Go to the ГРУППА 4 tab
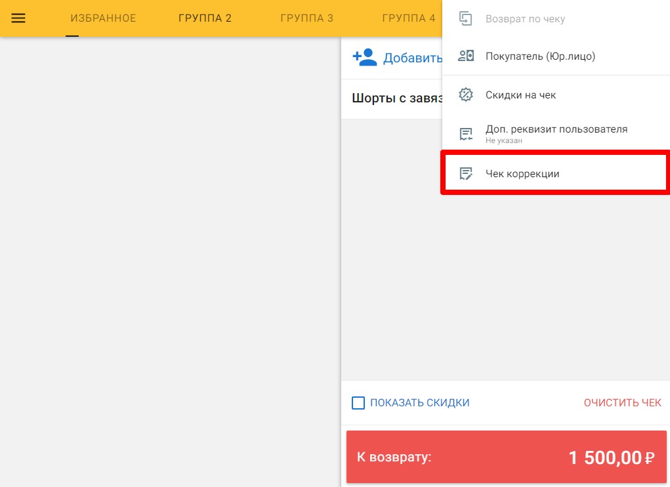 (x=408, y=18)
